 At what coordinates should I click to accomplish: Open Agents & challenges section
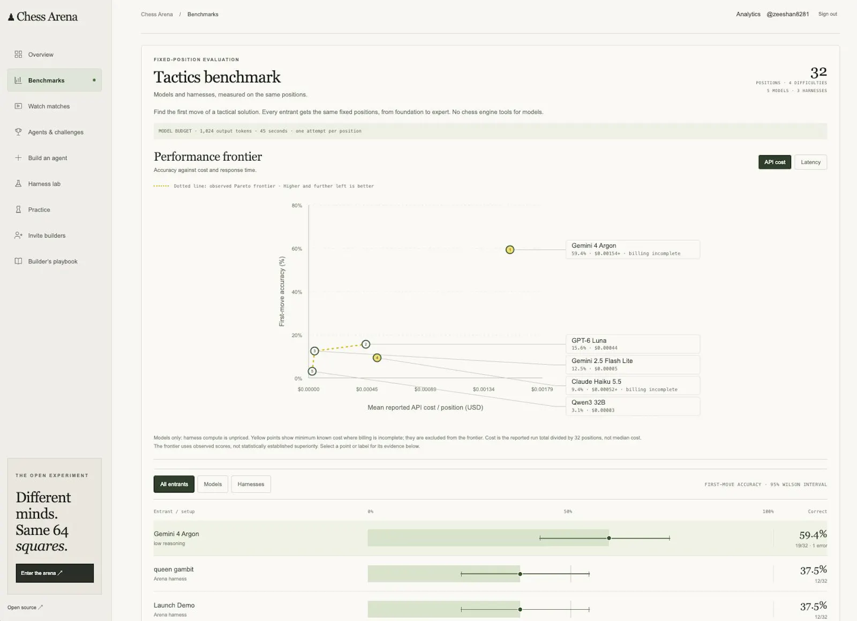(x=55, y=132)
